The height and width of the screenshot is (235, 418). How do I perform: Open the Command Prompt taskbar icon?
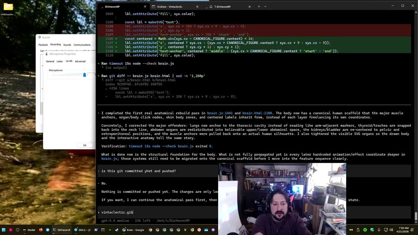coord(103,230)
